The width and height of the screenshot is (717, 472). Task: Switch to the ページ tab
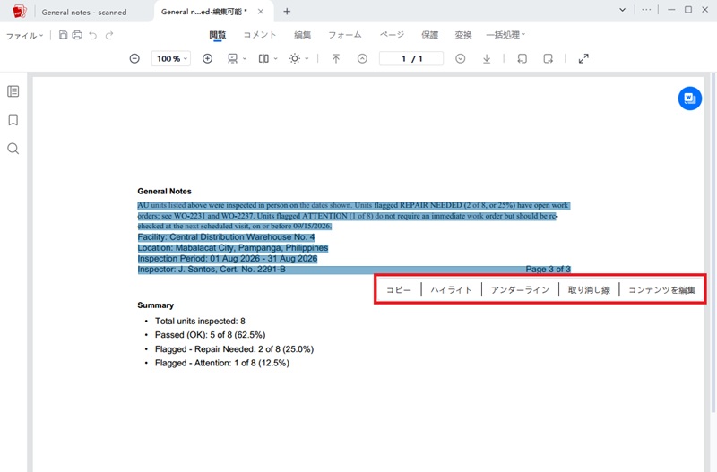point(392,35)
